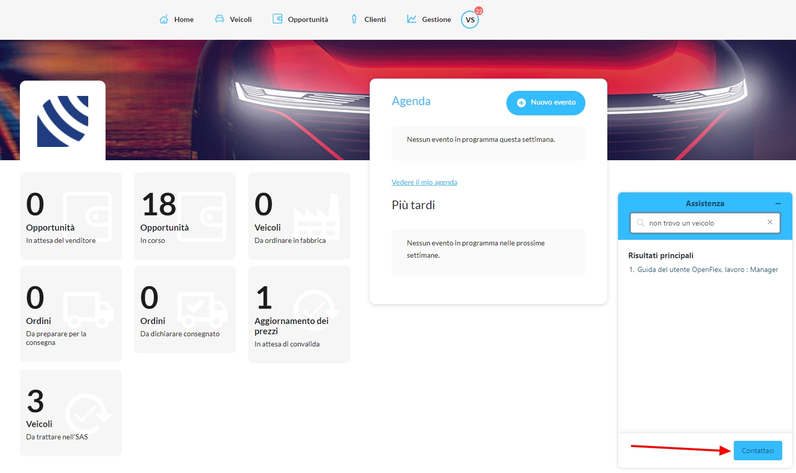Click the search magnifier icon in Assistenza
Screen dimensions: 796x473
coord(640,223)
